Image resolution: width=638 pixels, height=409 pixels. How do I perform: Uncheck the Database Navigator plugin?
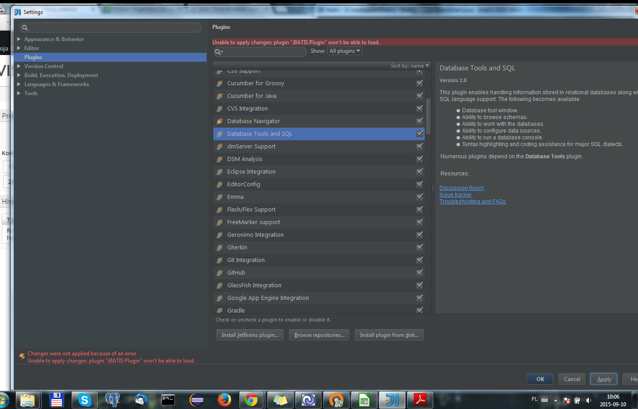pos(420,121)
